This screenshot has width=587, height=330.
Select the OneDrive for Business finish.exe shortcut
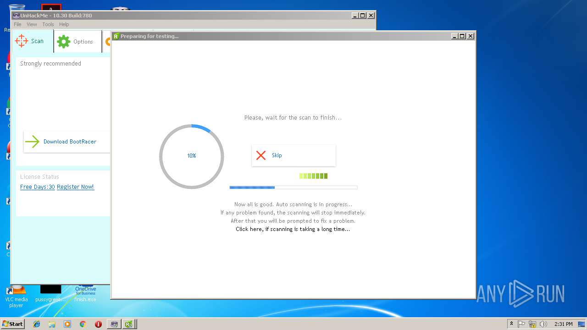[x=85, y=293]
